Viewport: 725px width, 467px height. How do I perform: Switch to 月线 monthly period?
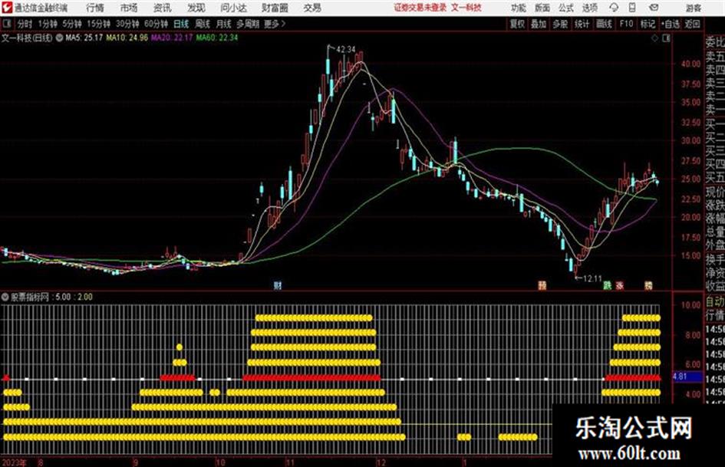point(224,24)
